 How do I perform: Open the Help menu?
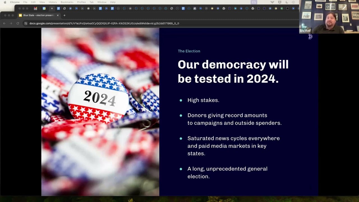[113, 2]
